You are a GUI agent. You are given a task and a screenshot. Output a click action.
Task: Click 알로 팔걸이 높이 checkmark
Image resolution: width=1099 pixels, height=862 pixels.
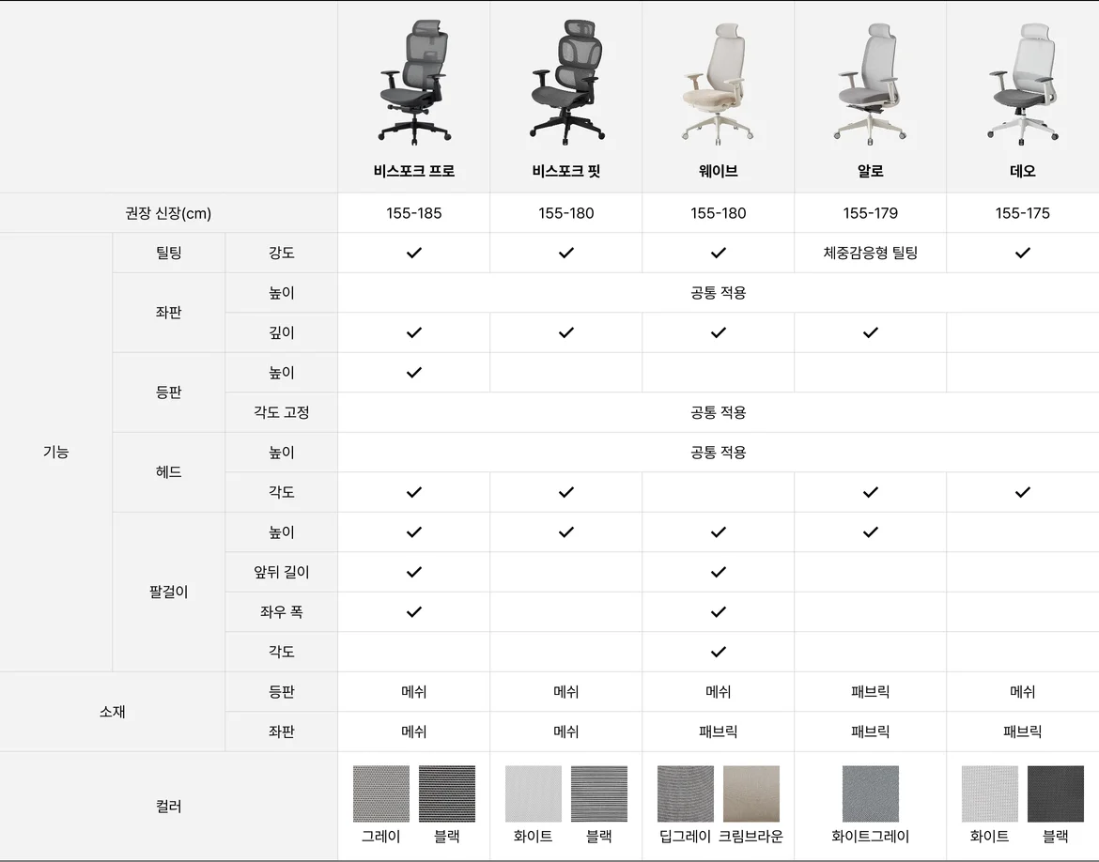[871, 532]
